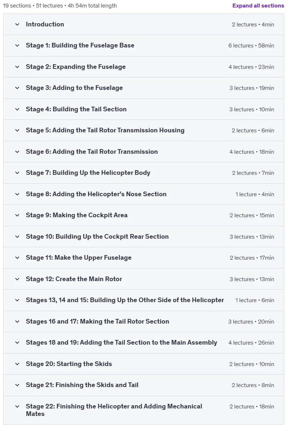
Task: Toggle chevron next to Stage 4: Building the Tail Section
Action: tap(17, 109)
